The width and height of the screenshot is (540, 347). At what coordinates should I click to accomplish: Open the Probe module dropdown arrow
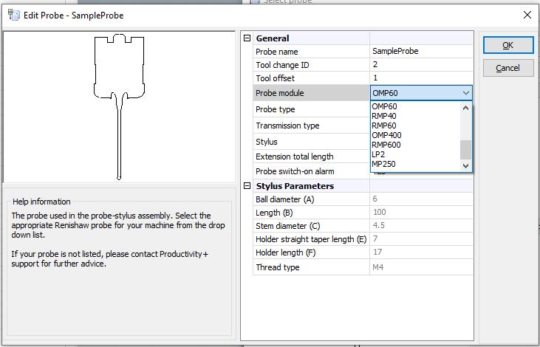(x=466, y=93)
